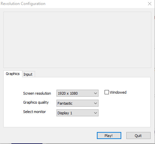The width and height of the screenshot is (155, 144).
Task: Click the Revolution Configuration title bar
Action: [x=72, y=4]
